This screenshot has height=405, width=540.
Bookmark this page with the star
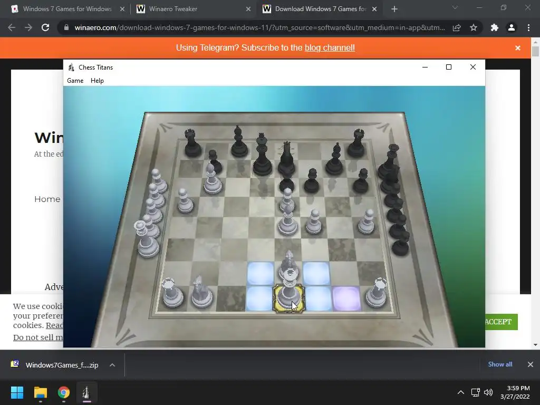coord(474,27)
